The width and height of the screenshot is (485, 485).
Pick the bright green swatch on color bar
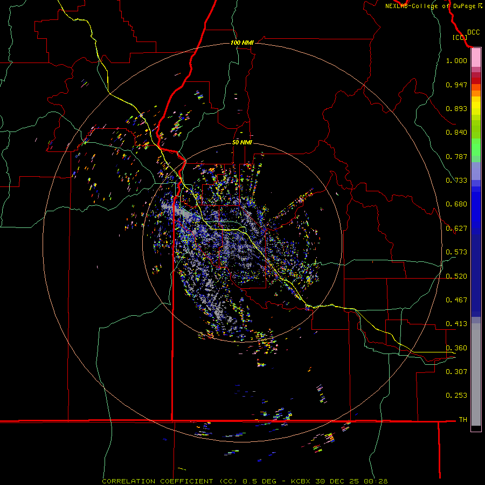point(476,147)
